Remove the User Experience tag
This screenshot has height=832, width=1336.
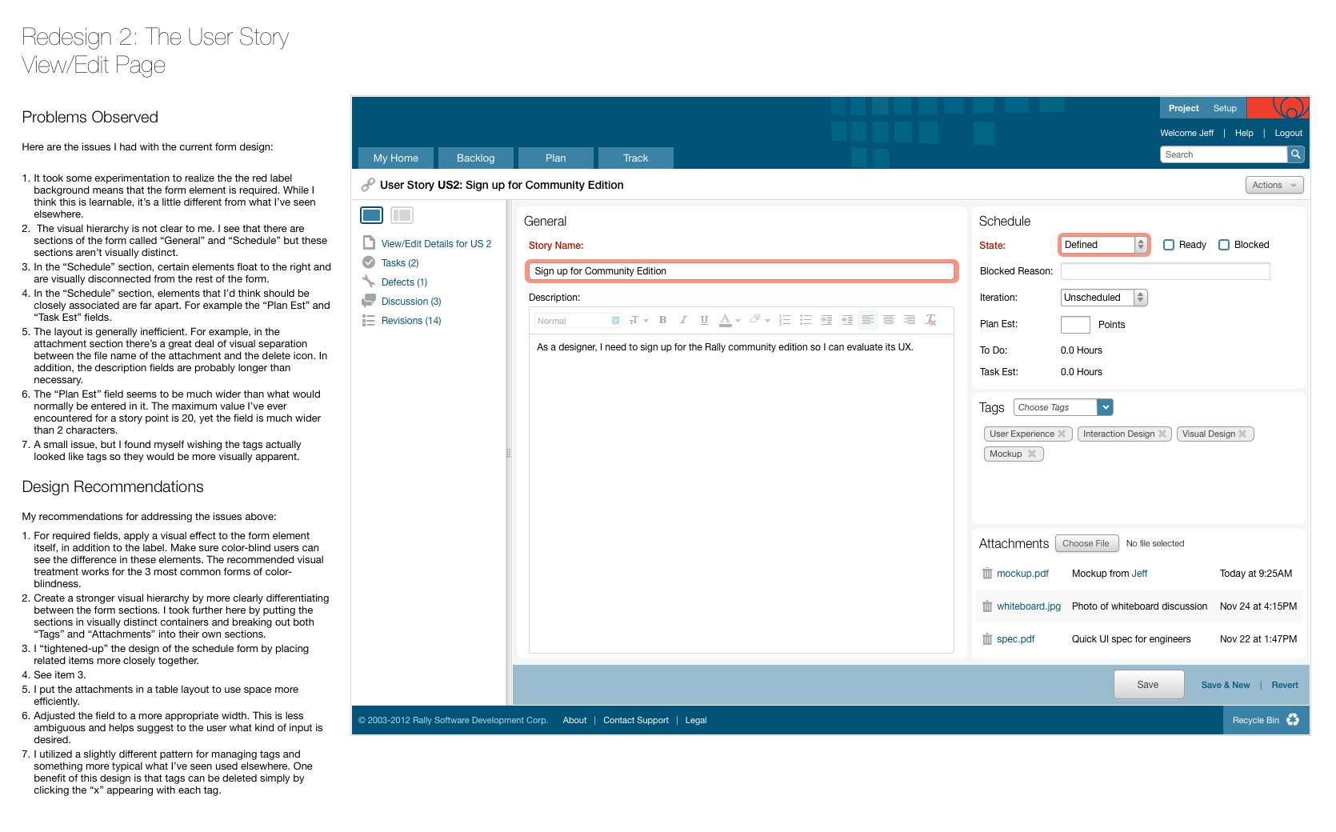pyautogui.click(x=1062, y=434)
